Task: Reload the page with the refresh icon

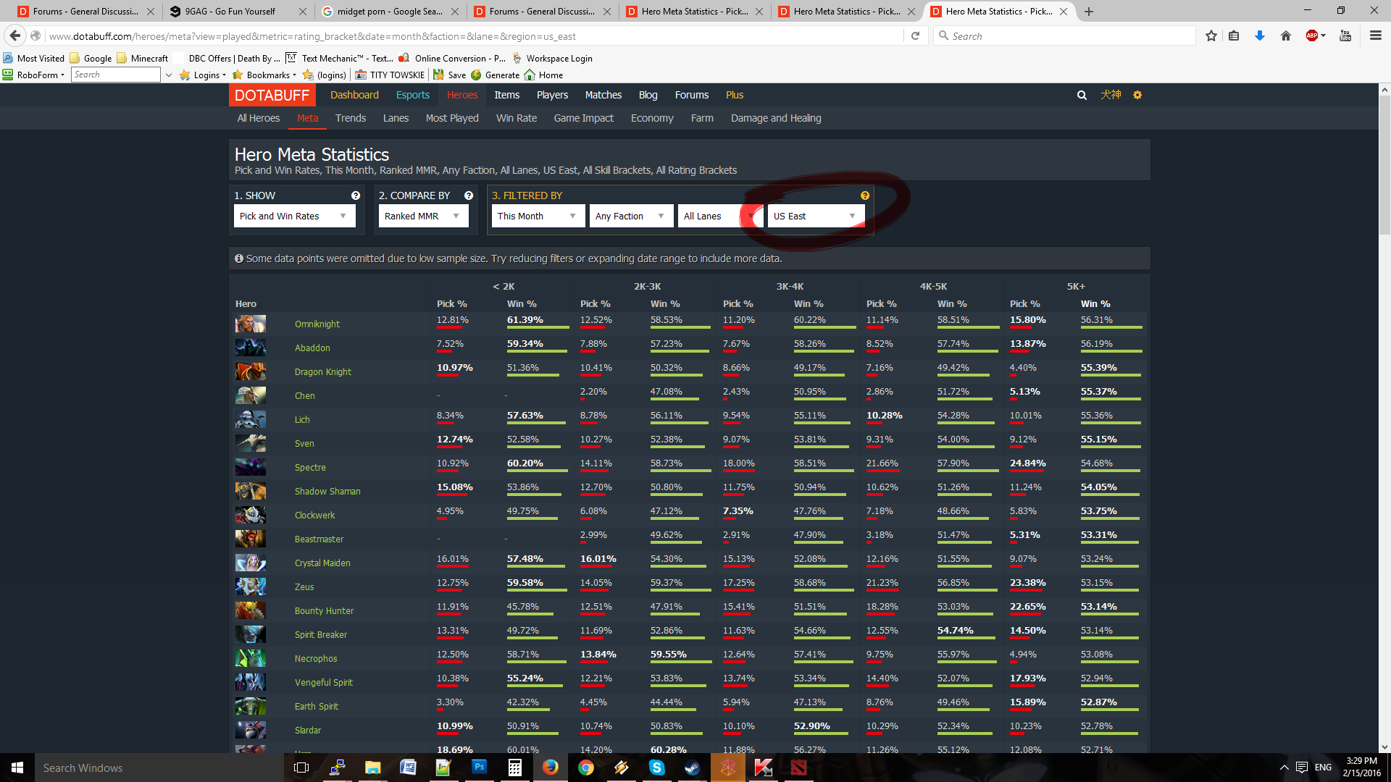Action: point(915,35)
